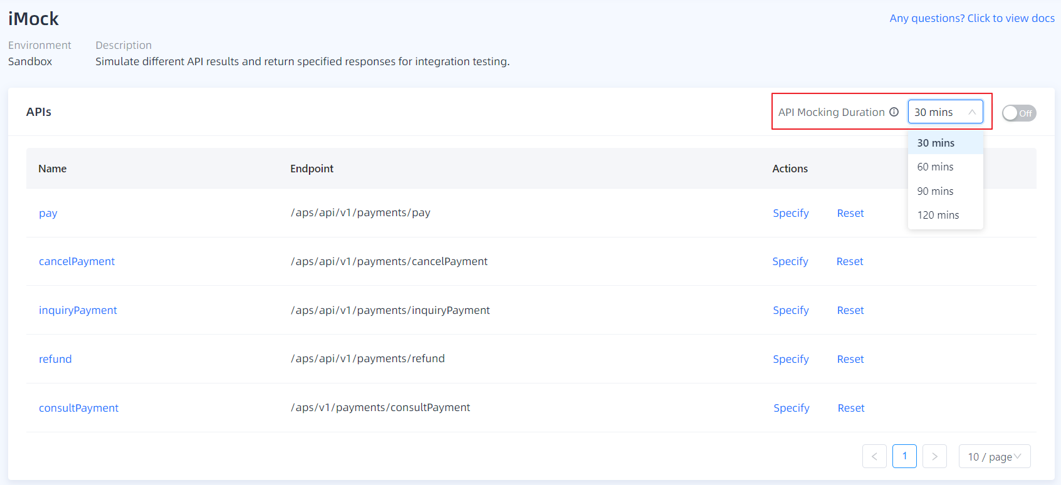Open the view docs help link
Viewport: 1061px width, 485px height.
point(971,18)
